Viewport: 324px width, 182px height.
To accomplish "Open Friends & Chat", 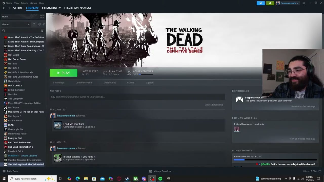I will tap(312, 171).
